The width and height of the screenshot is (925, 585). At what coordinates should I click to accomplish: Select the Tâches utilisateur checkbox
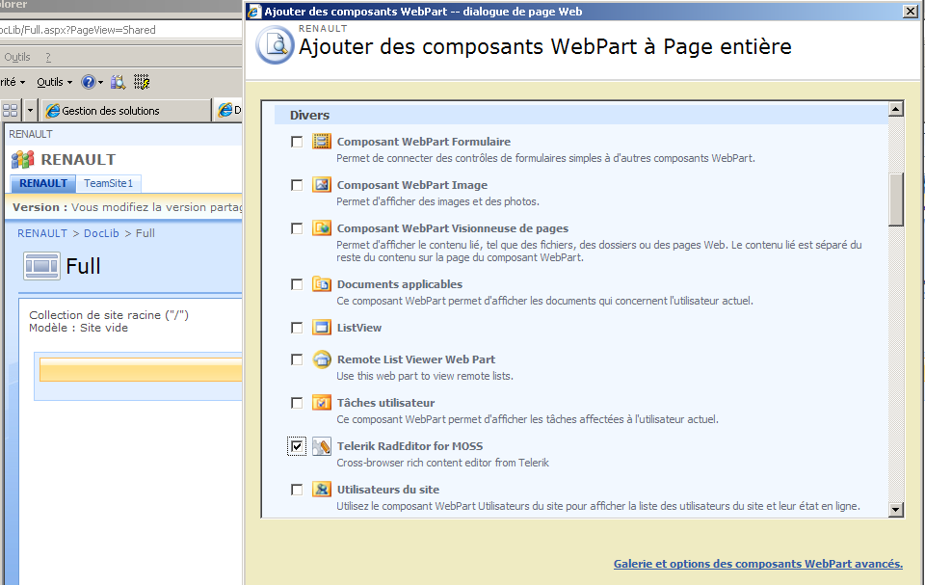pyautogui.click(x=297, y=403)
